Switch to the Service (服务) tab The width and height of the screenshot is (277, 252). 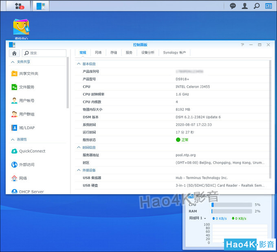[x=129, y=53]
